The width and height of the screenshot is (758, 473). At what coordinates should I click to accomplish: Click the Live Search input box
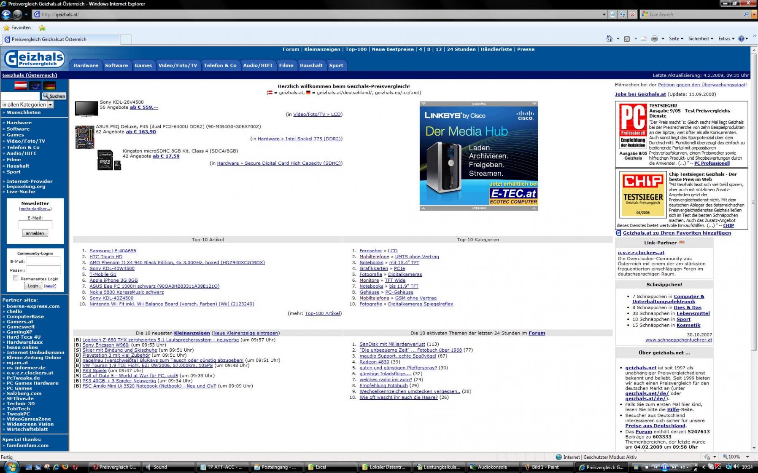[x=695, y=14]
